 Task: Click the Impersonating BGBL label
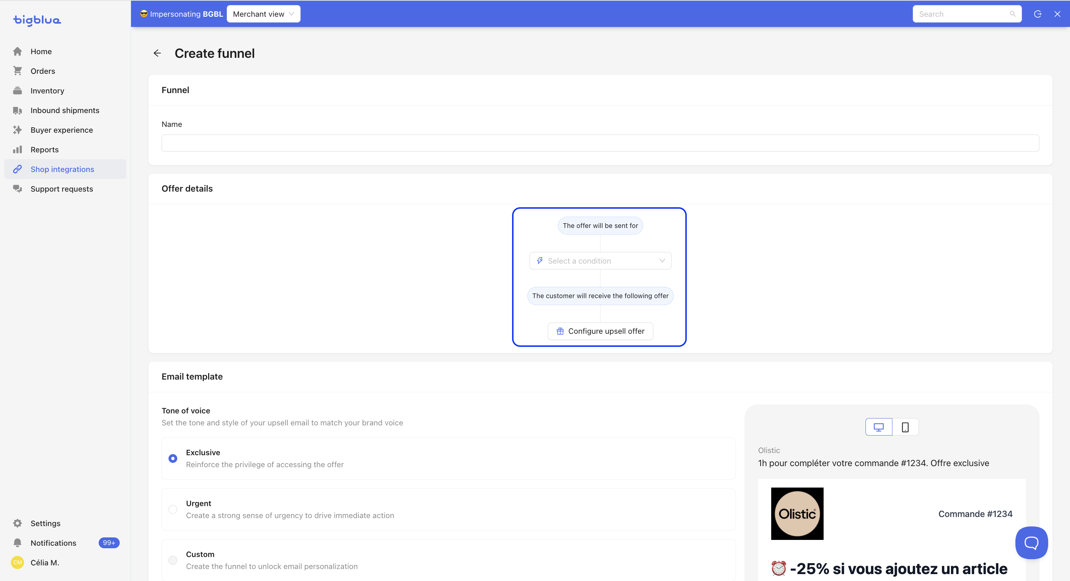pos(182,14)
